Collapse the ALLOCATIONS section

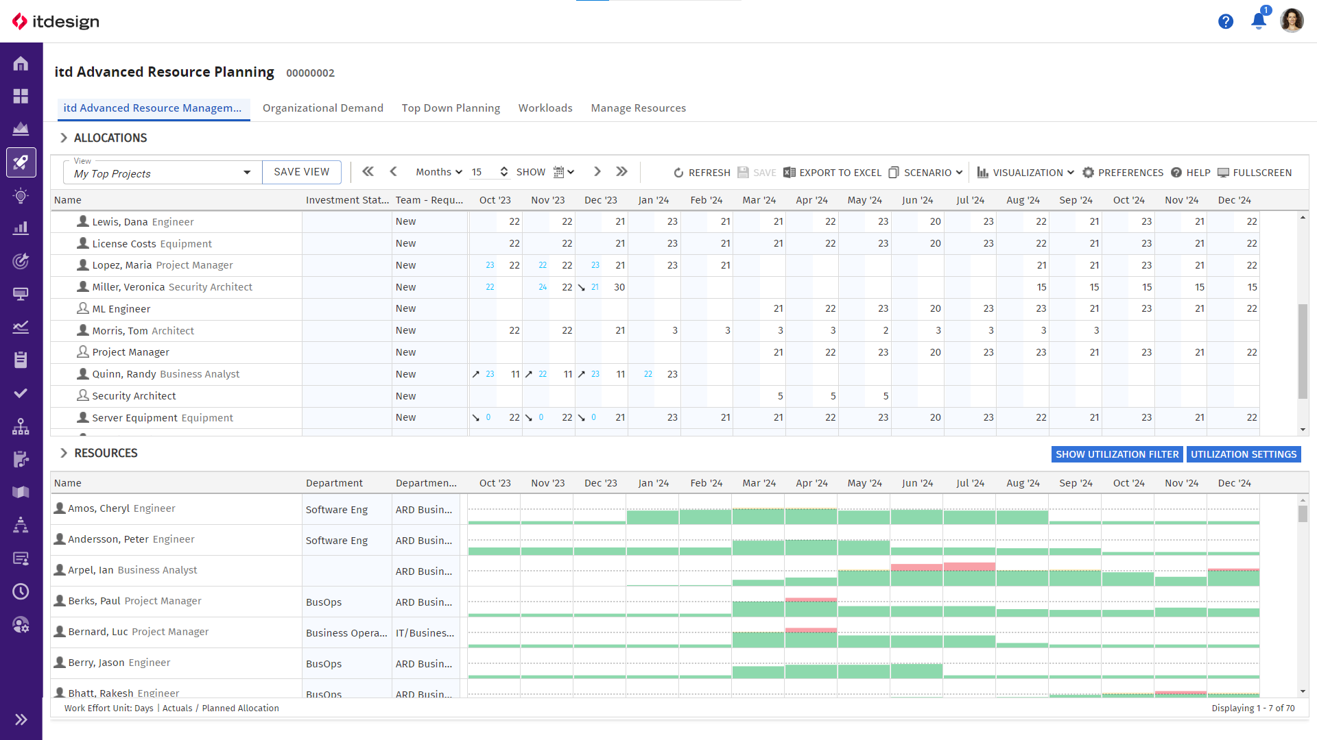pos(64,138)
